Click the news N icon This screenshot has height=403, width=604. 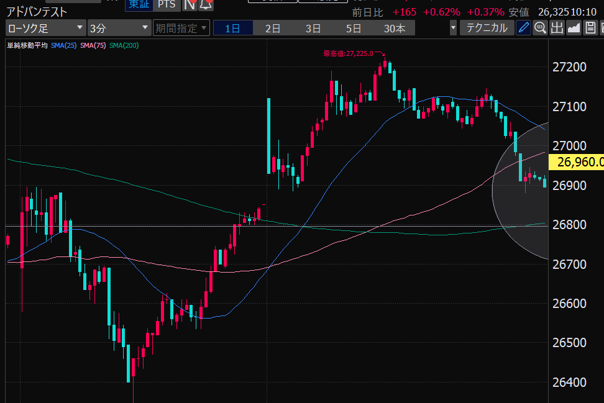pos(189,4)
